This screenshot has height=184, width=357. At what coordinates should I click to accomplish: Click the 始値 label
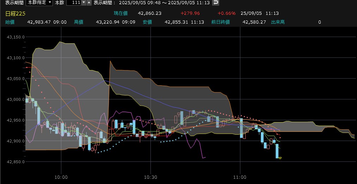(10, 22)
